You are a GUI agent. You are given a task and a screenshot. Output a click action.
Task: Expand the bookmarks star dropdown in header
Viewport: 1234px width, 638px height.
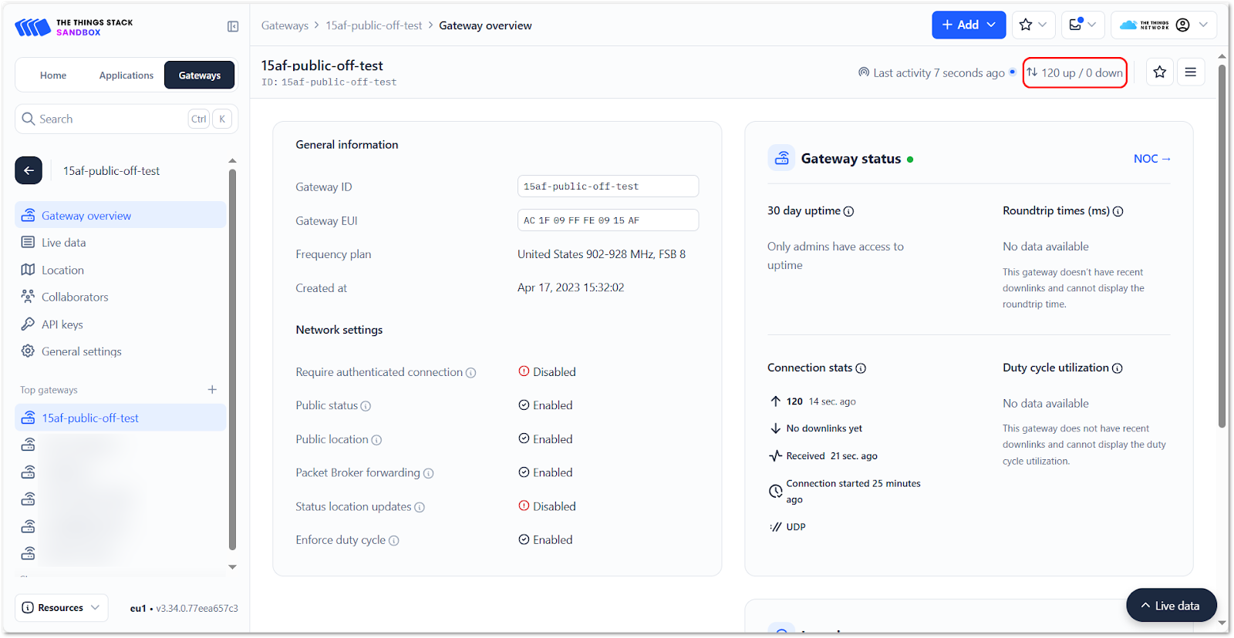[1033, 25]
